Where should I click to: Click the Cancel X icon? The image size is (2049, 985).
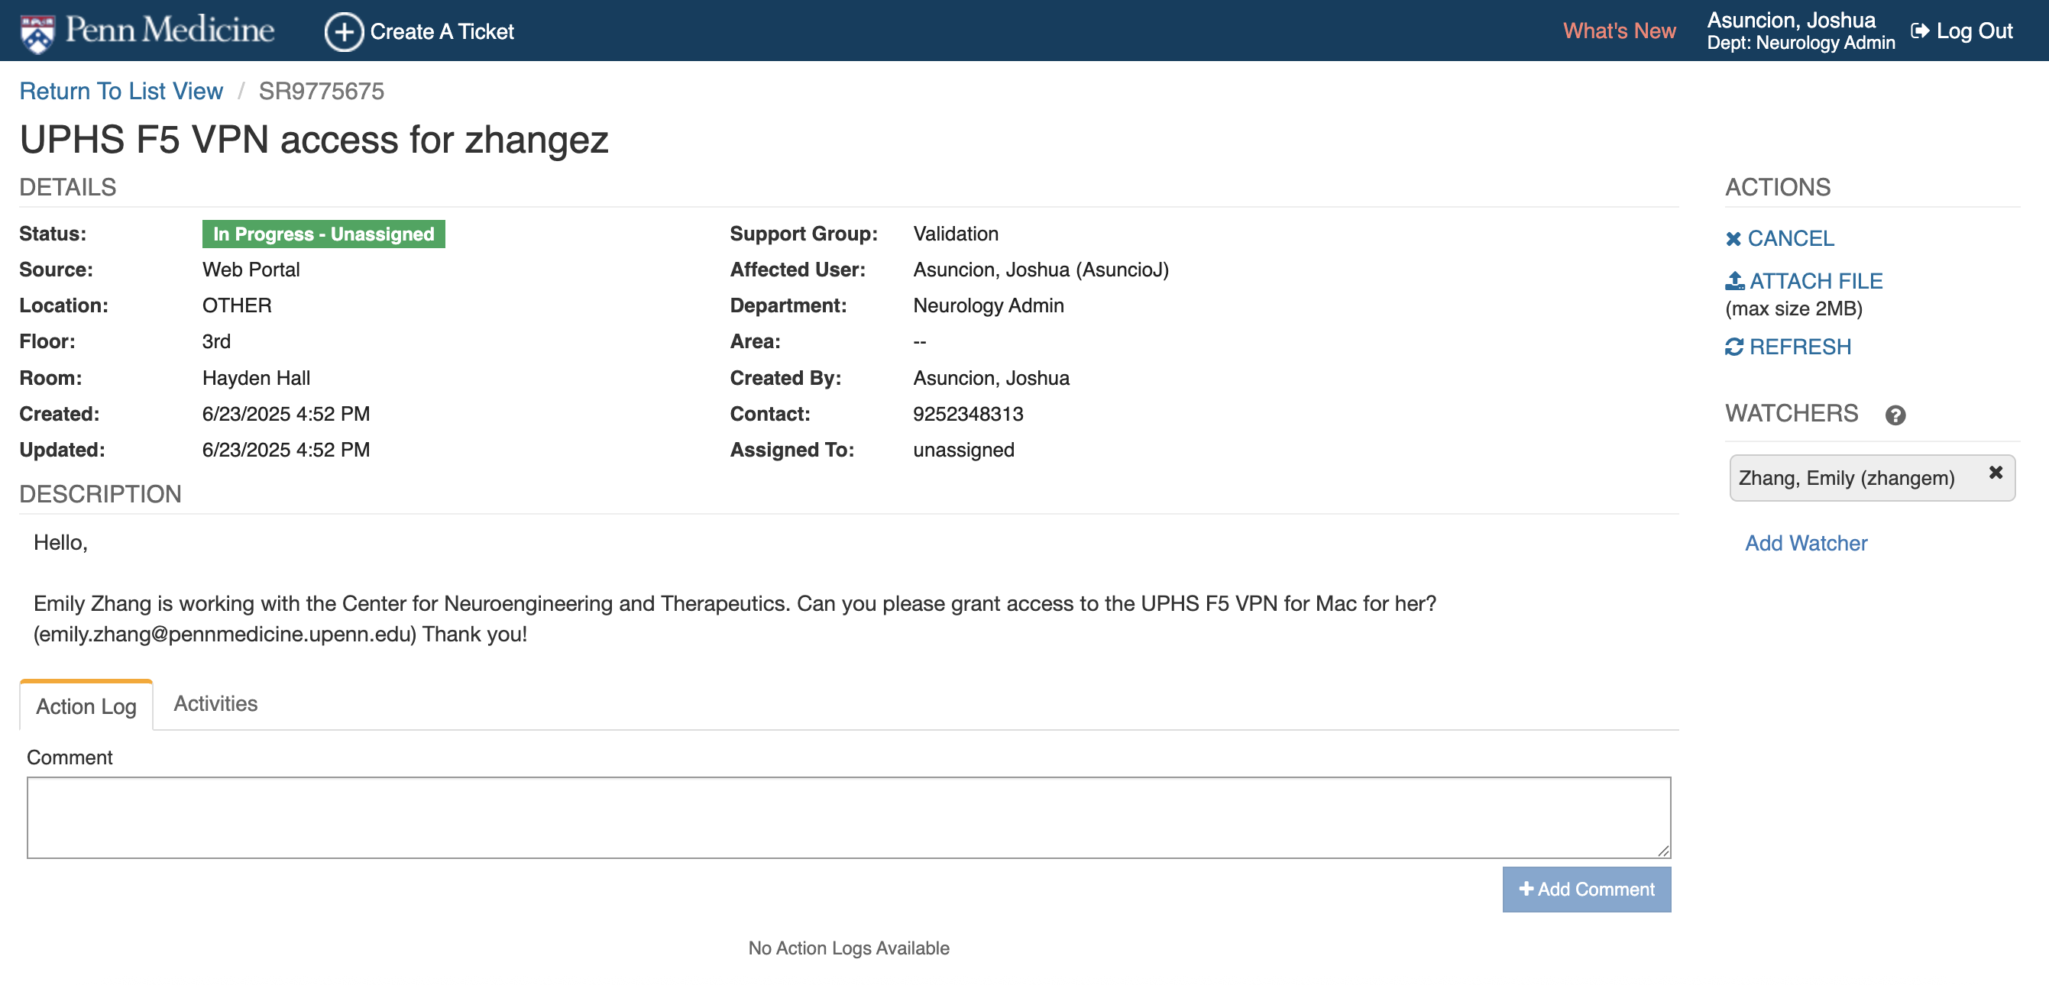tap(1733, 238)
